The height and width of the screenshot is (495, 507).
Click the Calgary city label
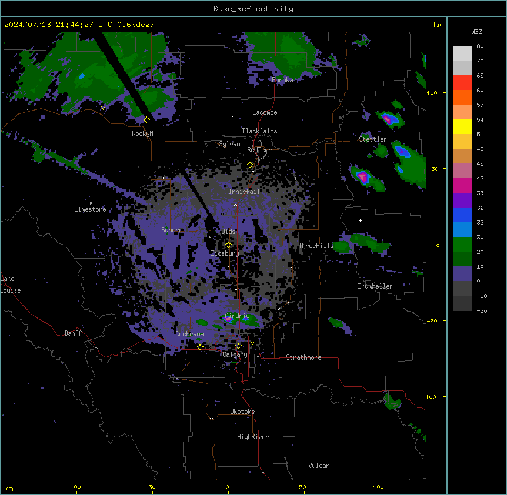pyautogui.click(x=235, y=354)
